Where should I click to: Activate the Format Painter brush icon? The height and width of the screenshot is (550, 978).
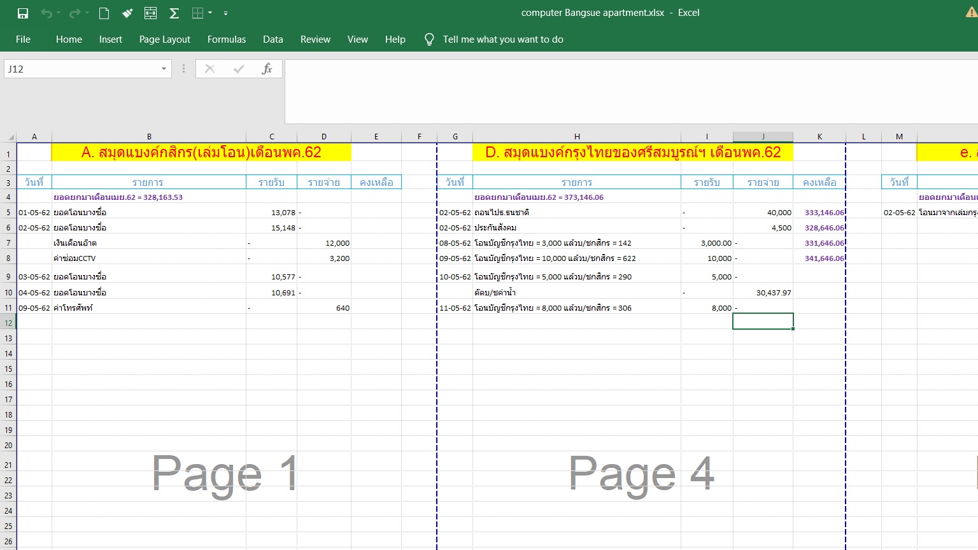click(127, 13)
